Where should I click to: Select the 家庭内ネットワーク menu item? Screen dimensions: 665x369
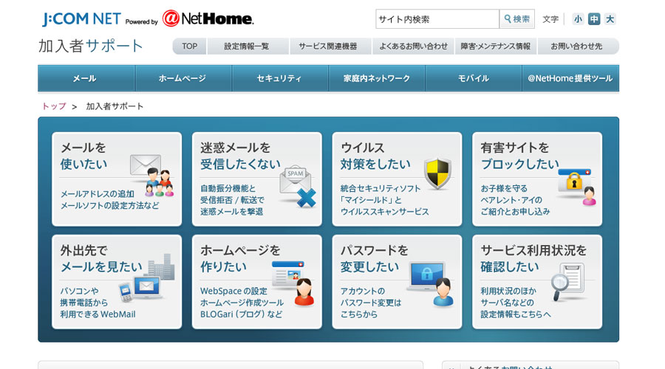[x=377, y=78]
